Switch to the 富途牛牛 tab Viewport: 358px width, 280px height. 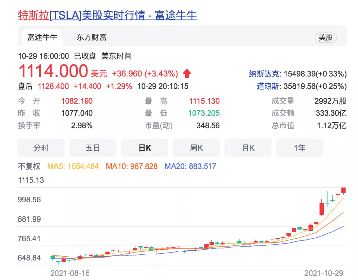point(42,37)
